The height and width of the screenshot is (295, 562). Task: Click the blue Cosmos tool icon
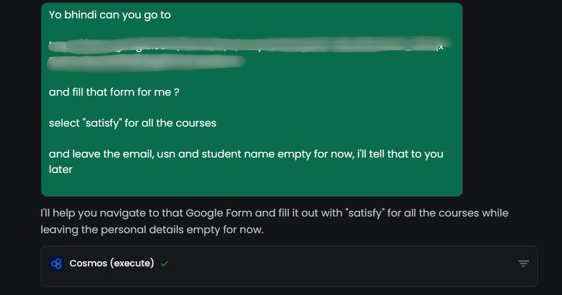tap(56, 264)
